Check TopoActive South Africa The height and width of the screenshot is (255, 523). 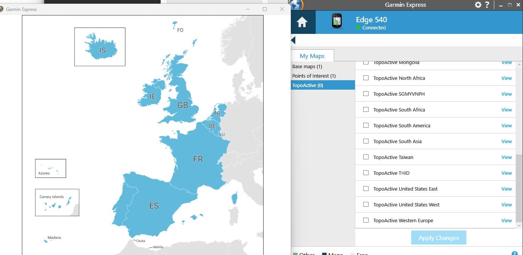[366, 110]
